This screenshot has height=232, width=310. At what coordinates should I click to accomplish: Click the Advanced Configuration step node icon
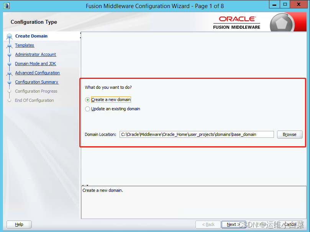[9, 73]
